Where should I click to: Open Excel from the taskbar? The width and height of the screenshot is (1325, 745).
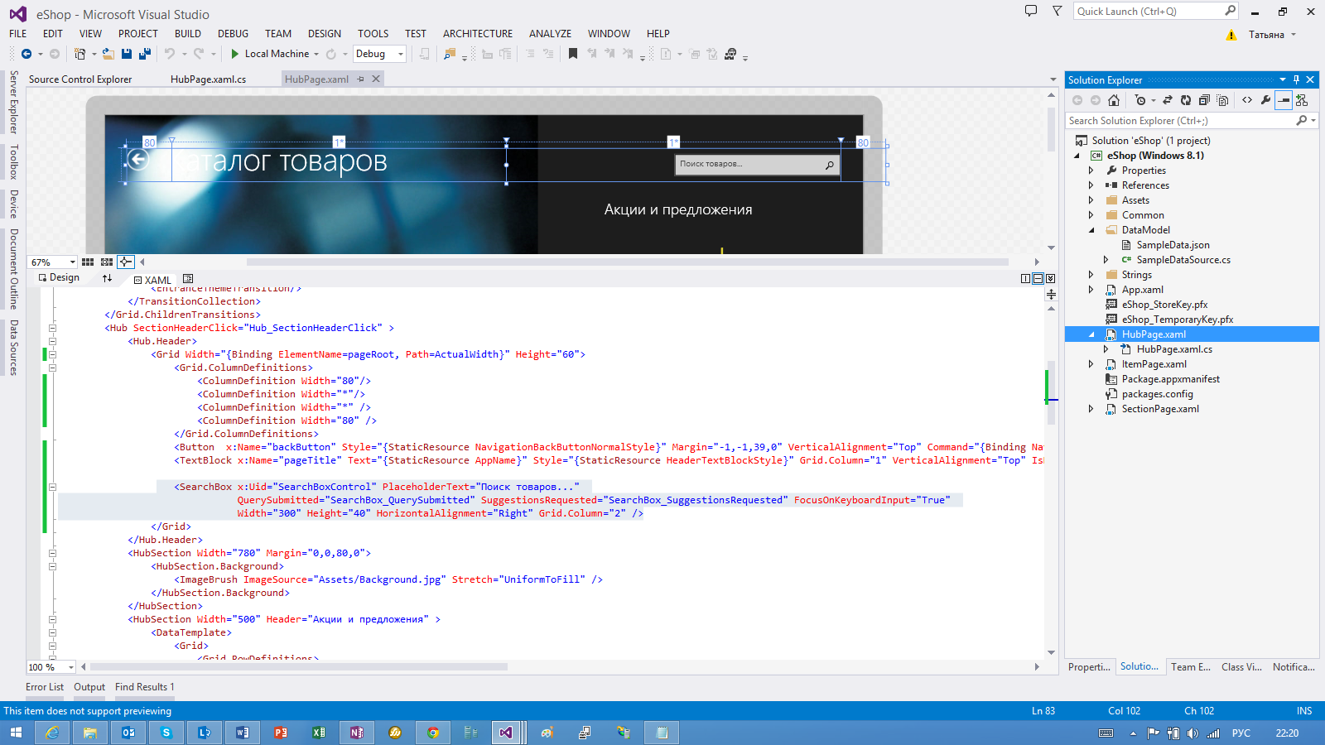tap(318, 732)
